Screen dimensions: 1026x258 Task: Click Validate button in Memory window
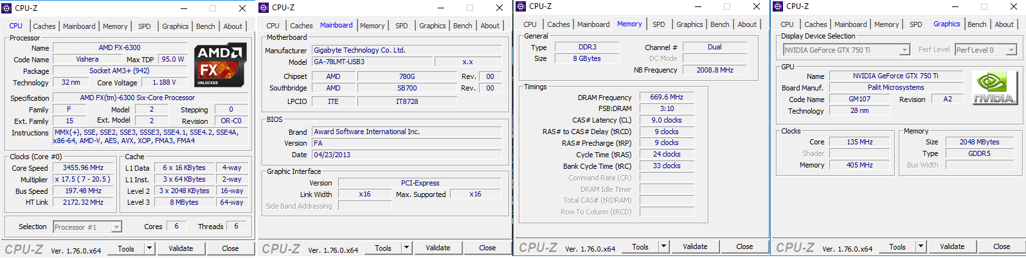coord(695,246)
